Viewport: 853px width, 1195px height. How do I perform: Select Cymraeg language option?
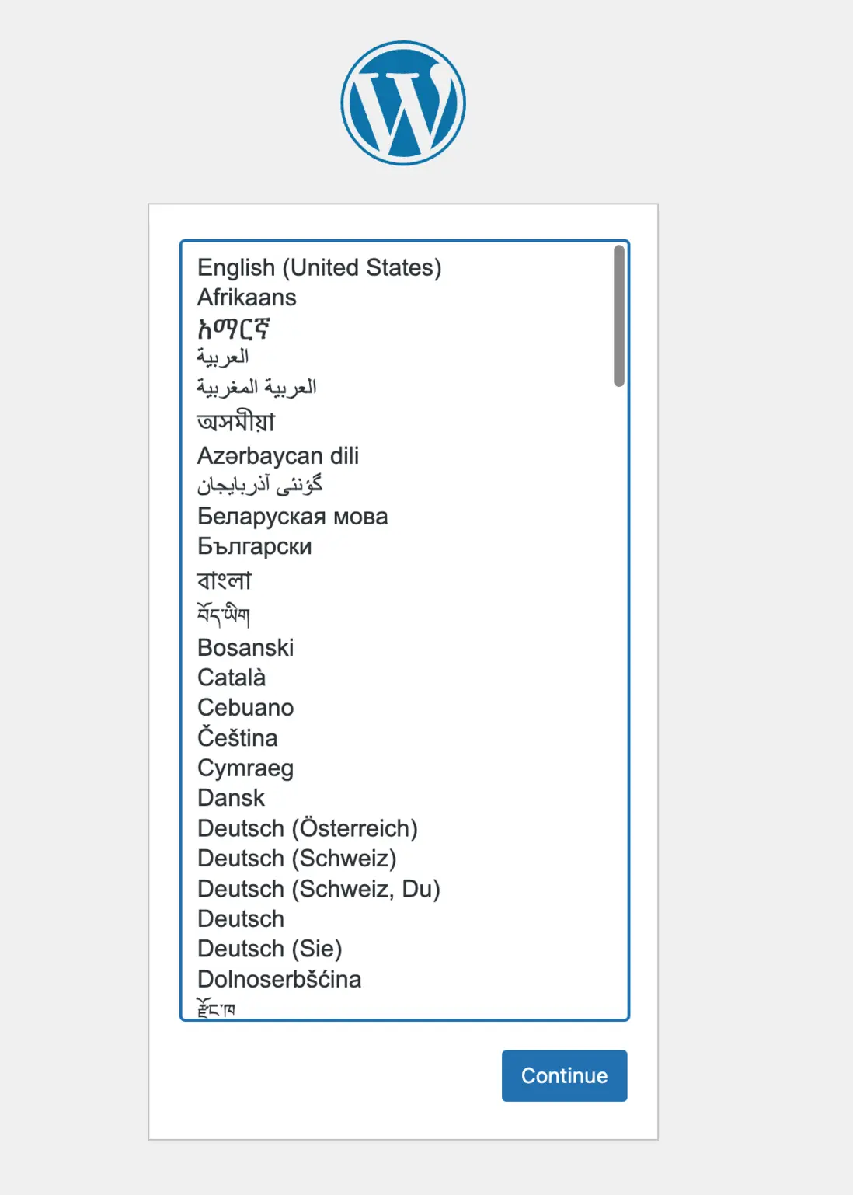click(x=245, y=768)
